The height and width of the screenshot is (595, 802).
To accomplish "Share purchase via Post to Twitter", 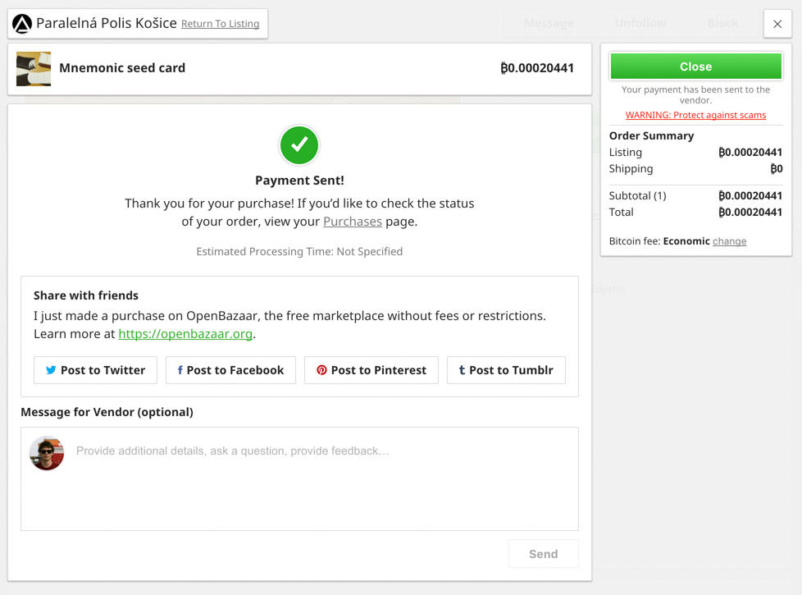I will (95, 370).
